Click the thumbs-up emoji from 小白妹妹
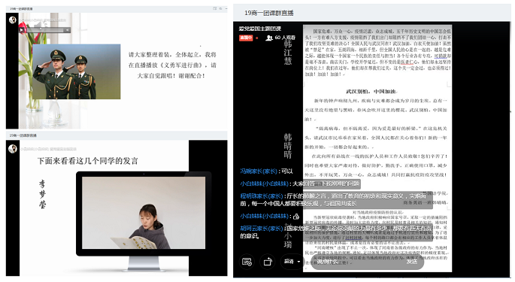This screenshot has width=515, height=282. point(296,217)
